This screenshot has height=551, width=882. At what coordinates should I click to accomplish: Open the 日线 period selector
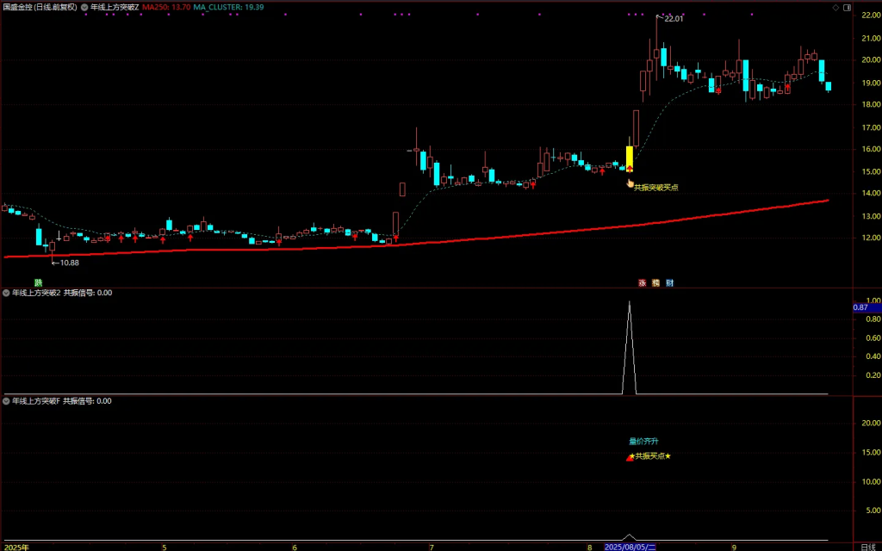(x=867, y=546)
